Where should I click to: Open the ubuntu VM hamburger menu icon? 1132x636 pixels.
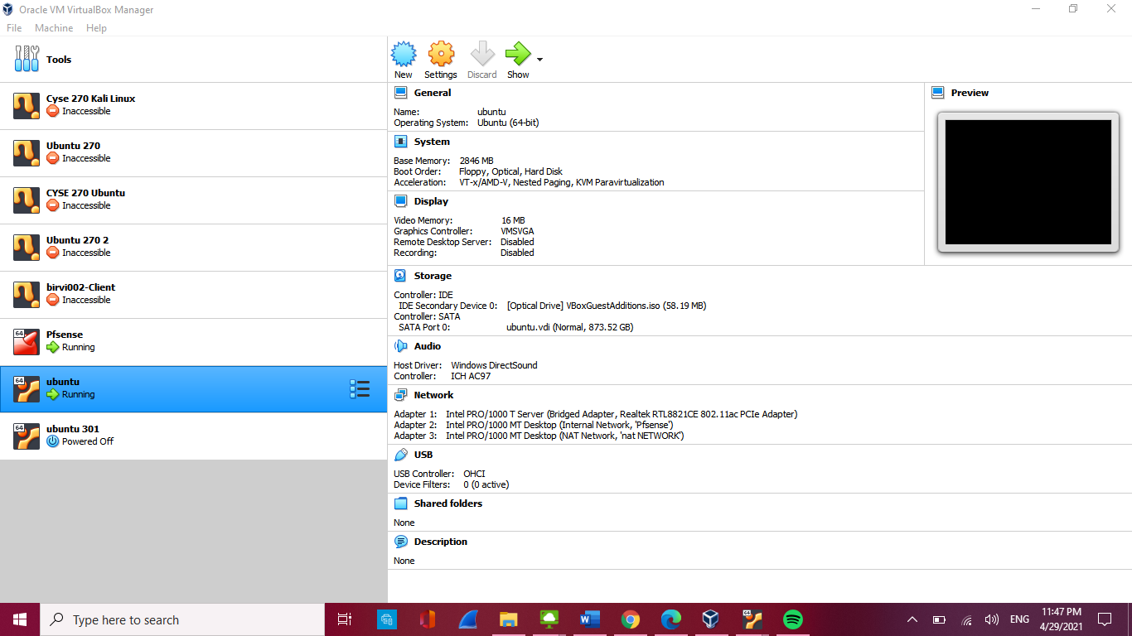360,389
